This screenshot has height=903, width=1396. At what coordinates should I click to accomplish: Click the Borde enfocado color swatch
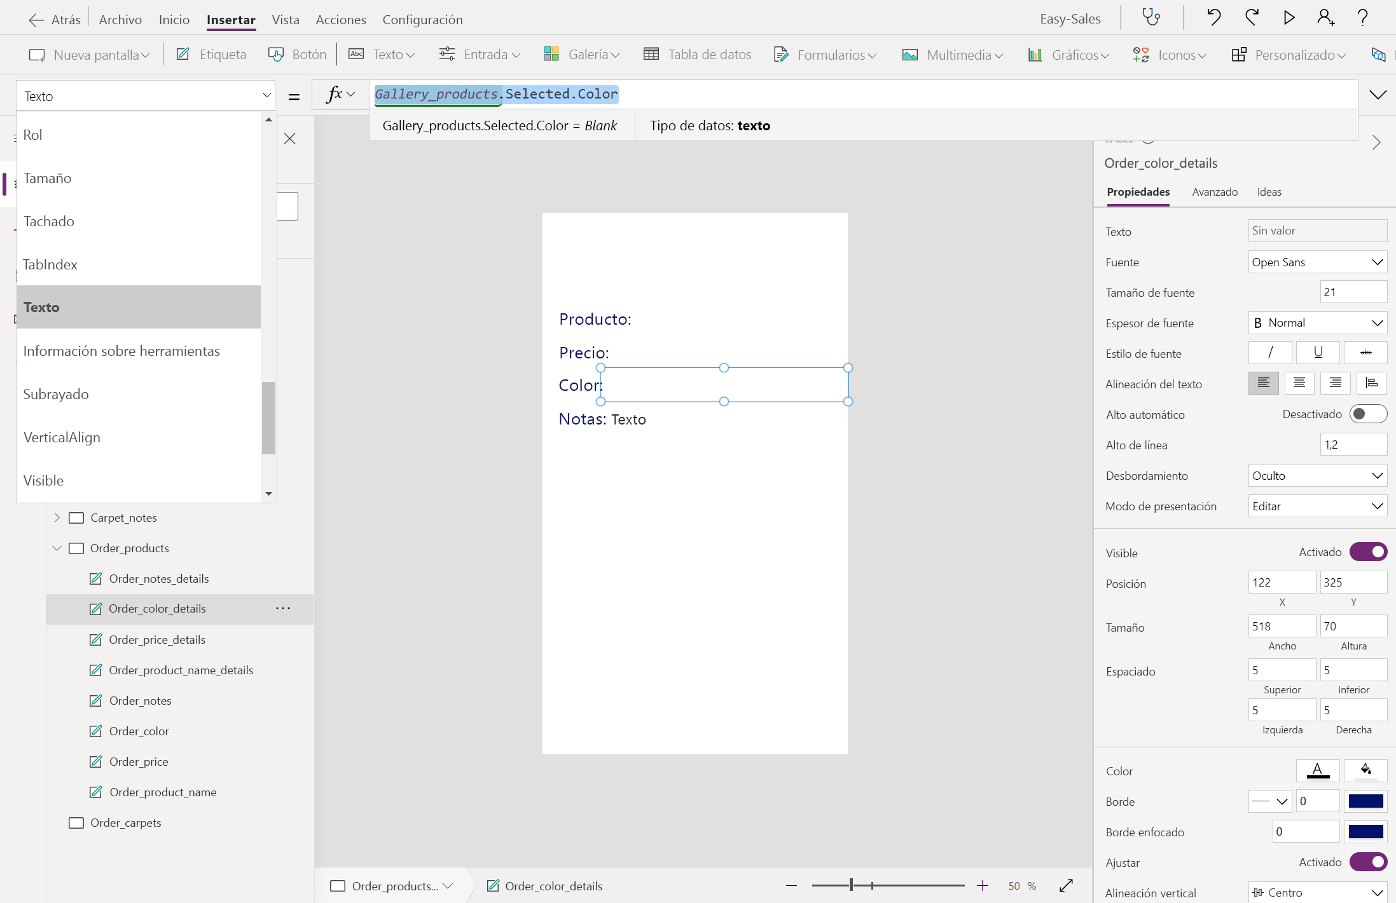tap(1365, 831)
